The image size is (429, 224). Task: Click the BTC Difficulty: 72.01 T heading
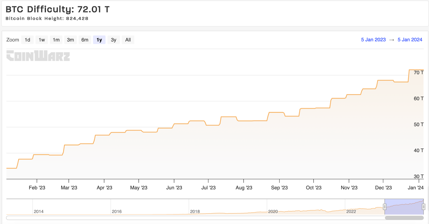point(58,9)
